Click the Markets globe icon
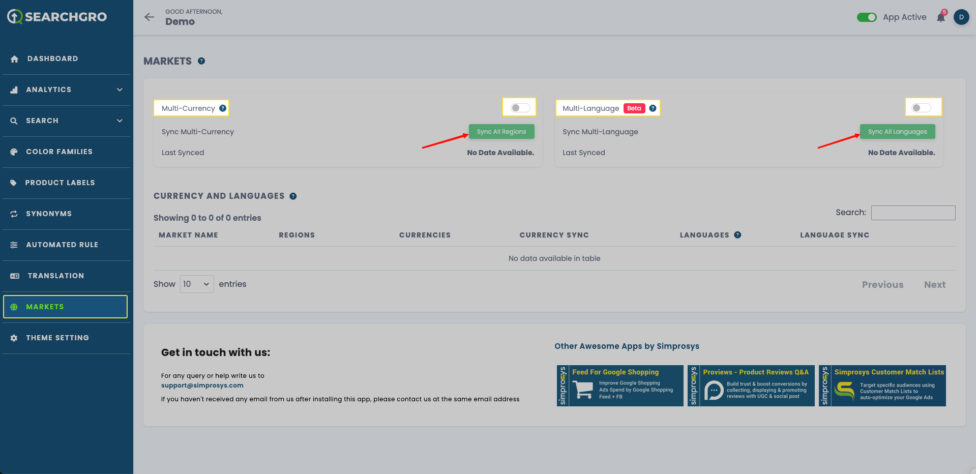Screen dimensions: 976x474 click(14, 307)
